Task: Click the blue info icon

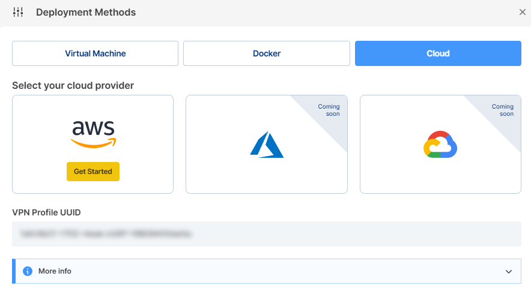Action: point(28,271)
